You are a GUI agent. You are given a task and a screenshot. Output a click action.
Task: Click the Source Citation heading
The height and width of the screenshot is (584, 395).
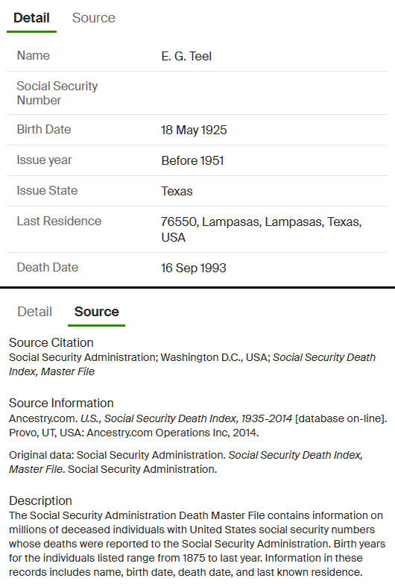tap(51, 342)
